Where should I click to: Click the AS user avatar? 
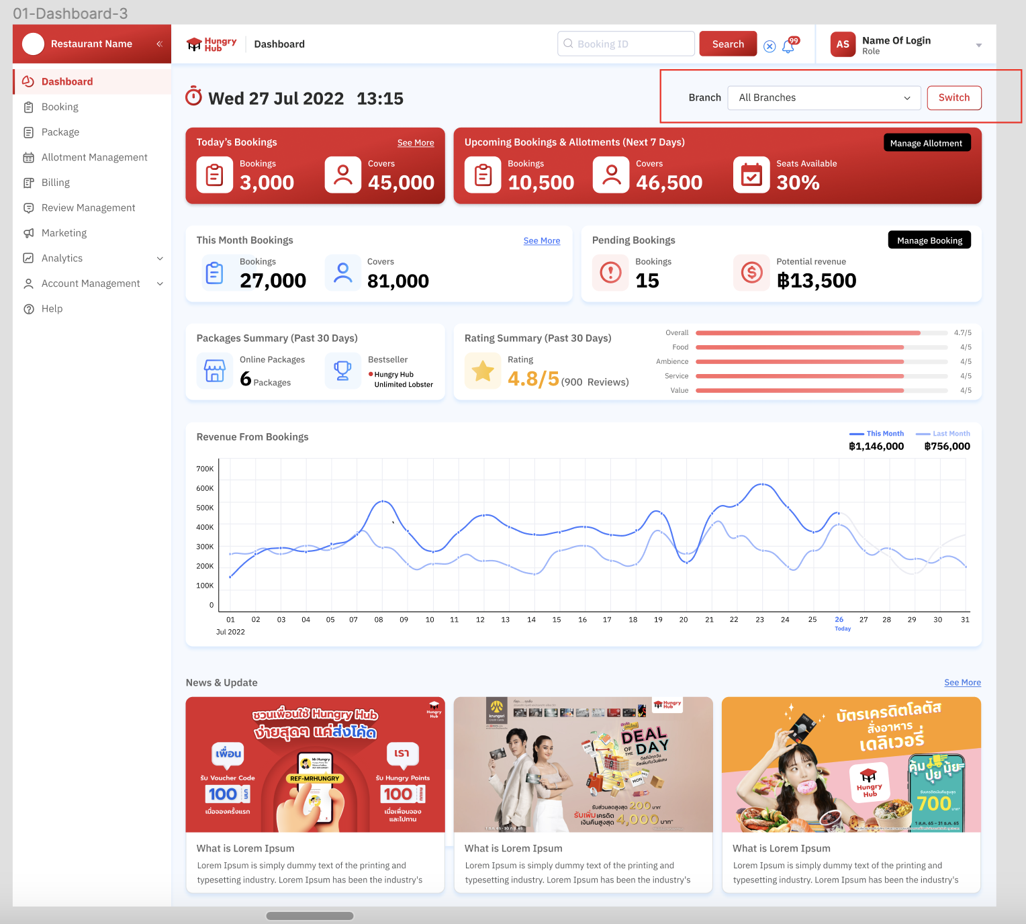(843, 44)
